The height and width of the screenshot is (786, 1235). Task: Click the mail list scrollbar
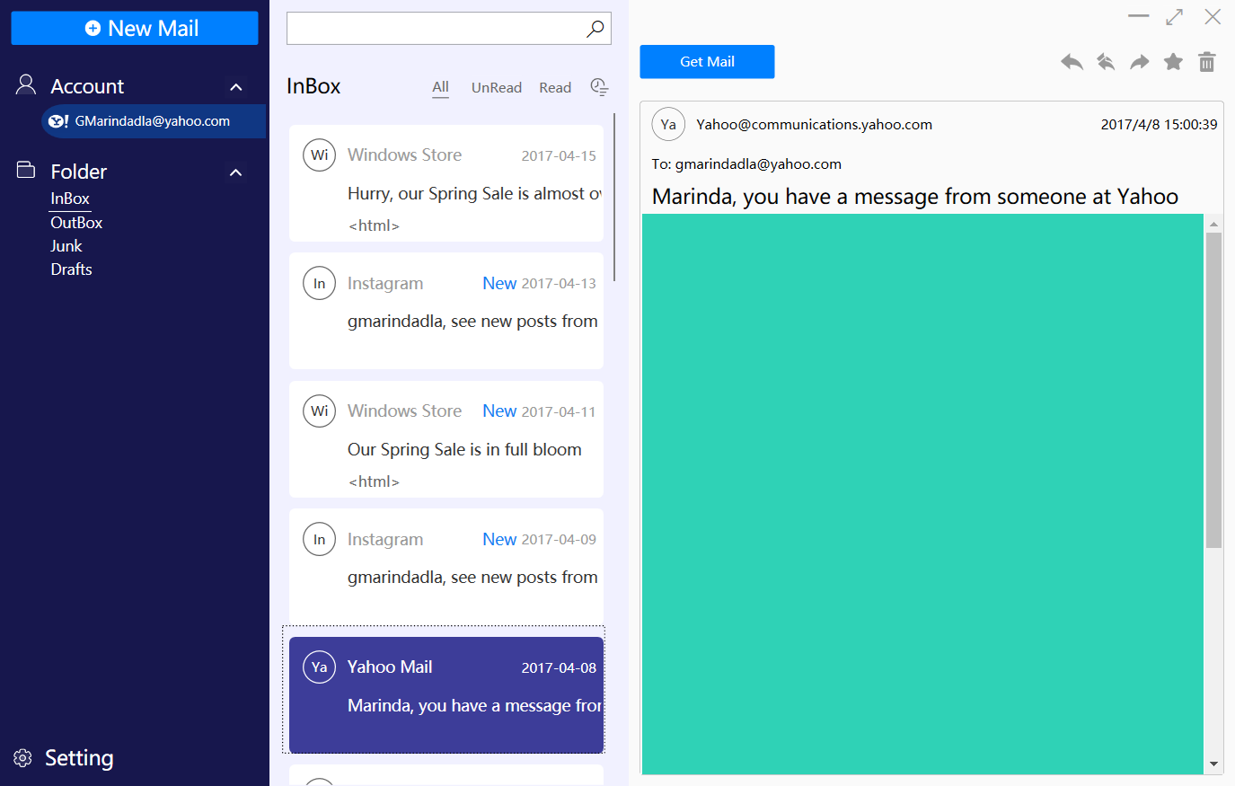(x=614, y=198)
